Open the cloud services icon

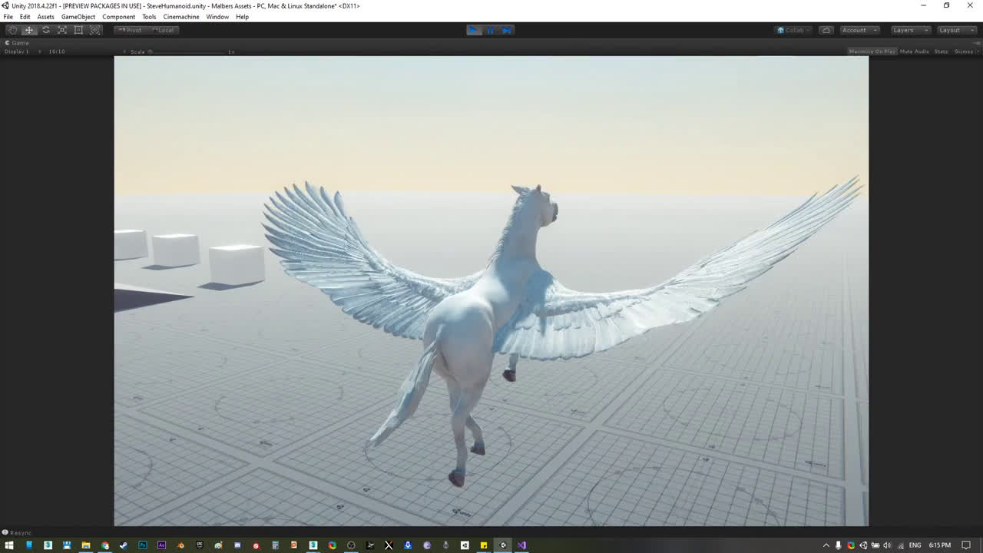(x=826, y=30)
